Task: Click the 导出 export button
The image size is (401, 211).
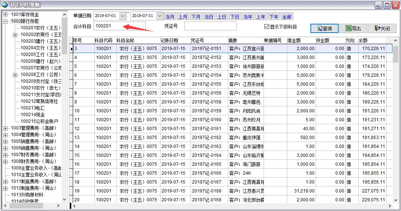Action: coord(355,29)
